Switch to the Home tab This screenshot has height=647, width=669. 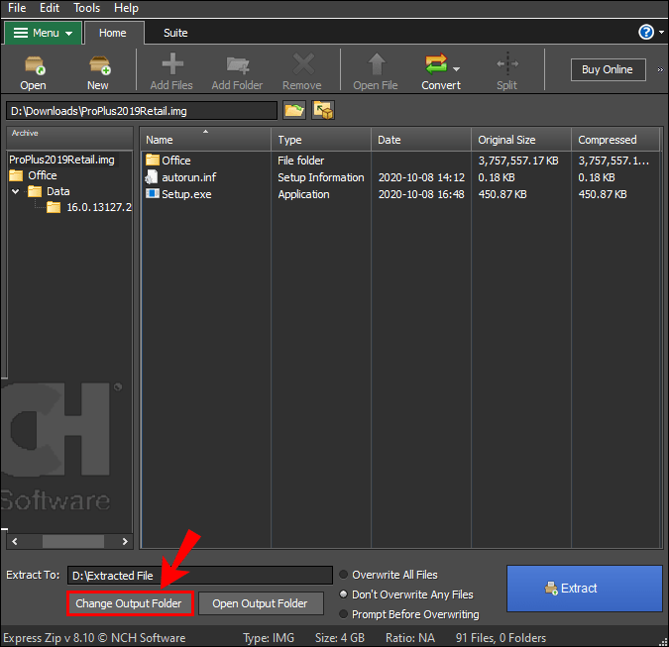113,33
